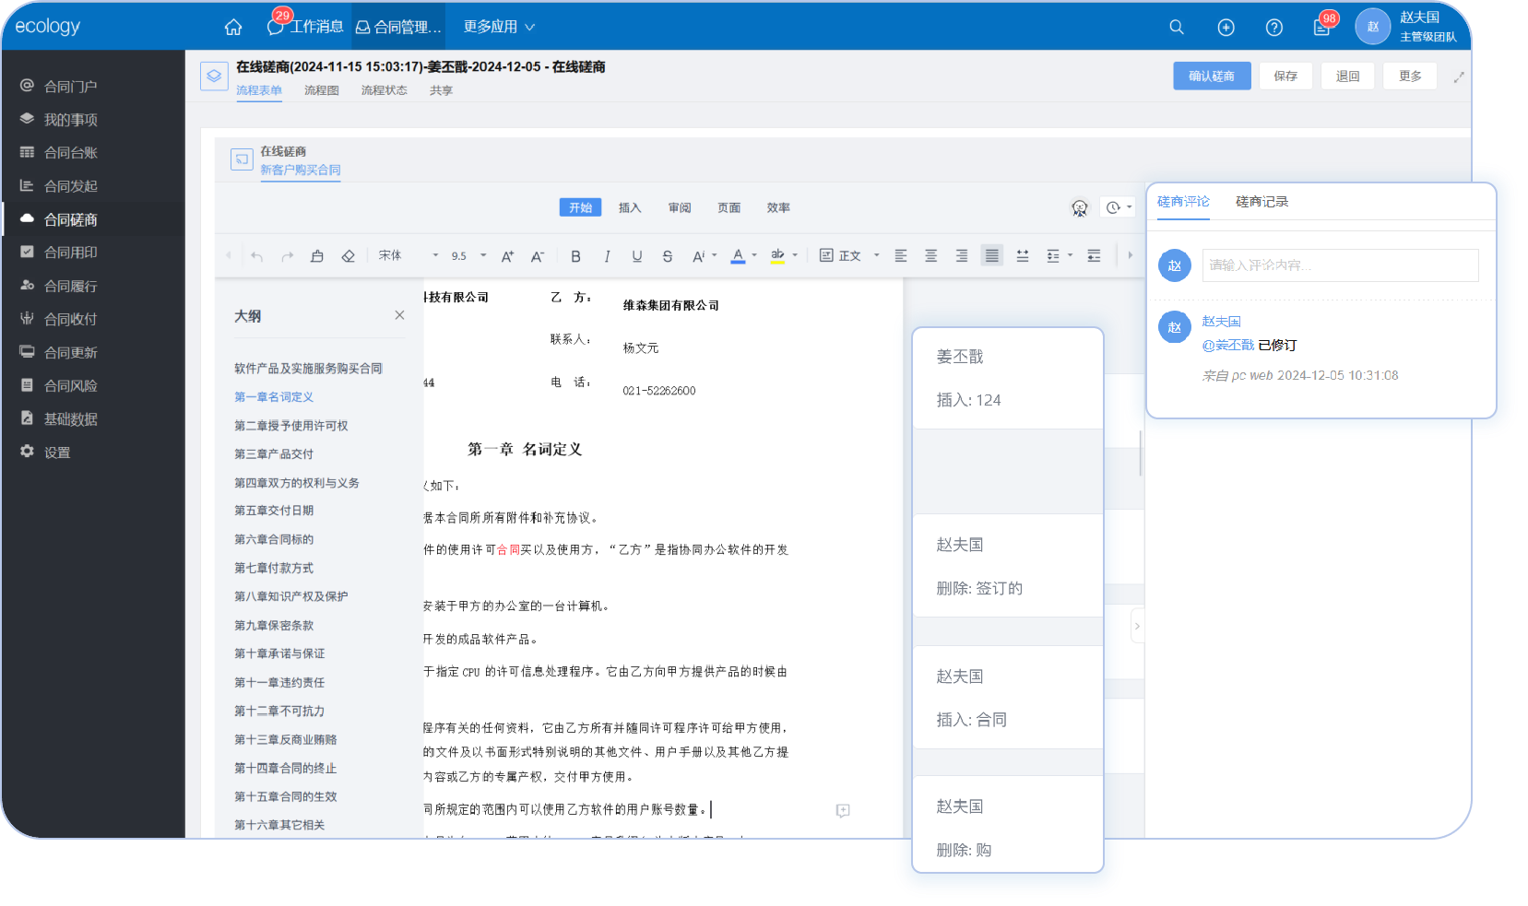Open the 新客户购买合同 link
This screenshot has width=1528, height=906.
pyautogui.click(x=301, y=170)
